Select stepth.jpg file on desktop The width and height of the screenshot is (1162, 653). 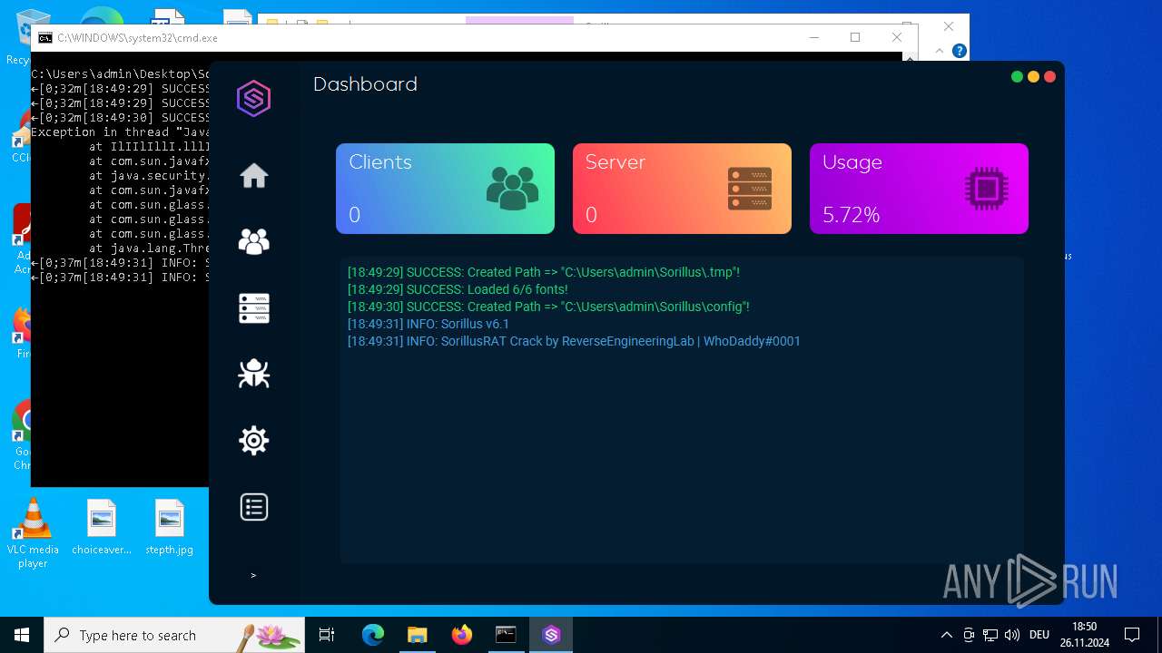[170, 527]
